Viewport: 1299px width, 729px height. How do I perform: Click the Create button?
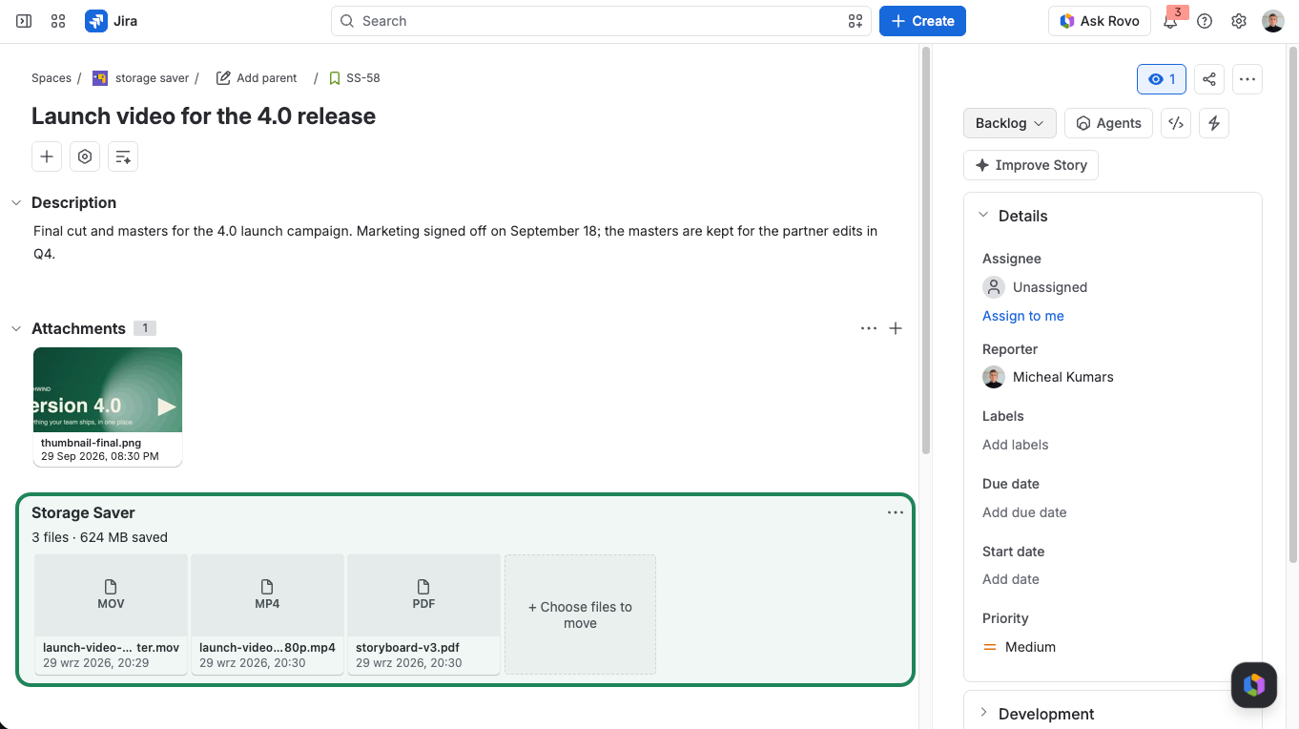[922, 21]
